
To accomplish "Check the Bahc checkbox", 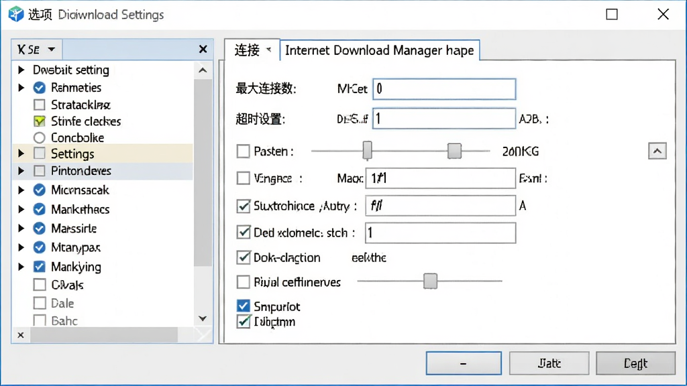I will 40,320.
